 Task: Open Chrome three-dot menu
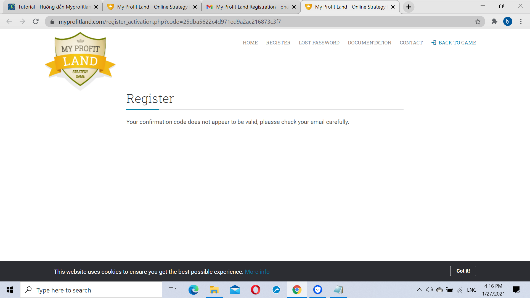521,22
